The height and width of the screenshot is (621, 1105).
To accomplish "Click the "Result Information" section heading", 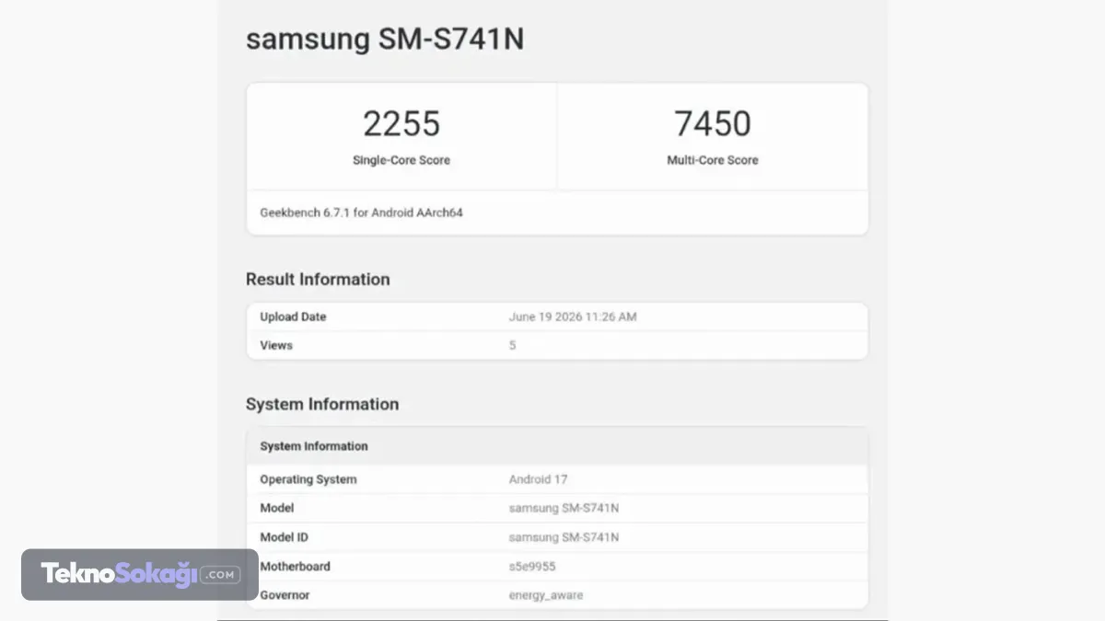I will (318, 279).
